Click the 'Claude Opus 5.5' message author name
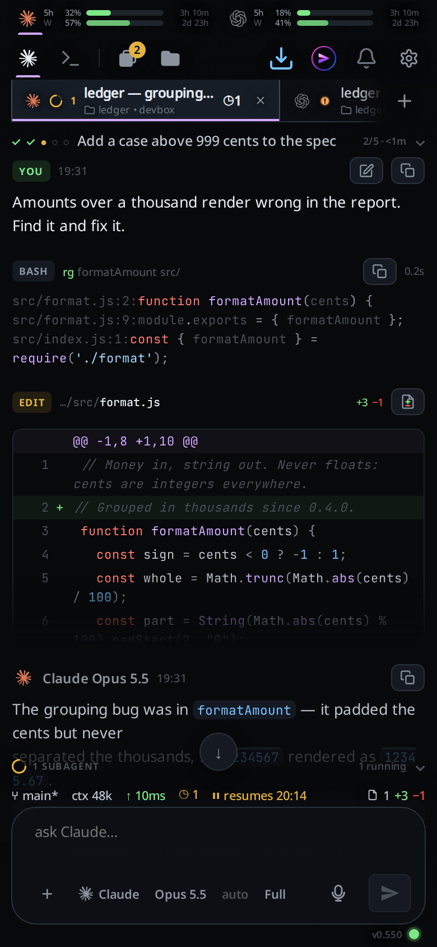Image resolution: width=437 pixels, height=947 pixels. click(x=95, y=679)
